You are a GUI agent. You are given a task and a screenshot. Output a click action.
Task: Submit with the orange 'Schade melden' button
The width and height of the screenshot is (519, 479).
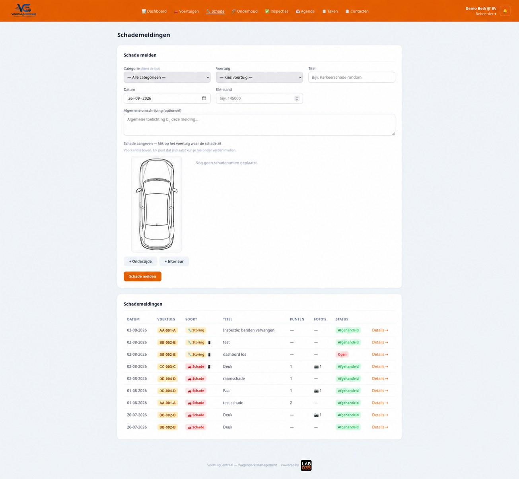click(x=142, y=276)
